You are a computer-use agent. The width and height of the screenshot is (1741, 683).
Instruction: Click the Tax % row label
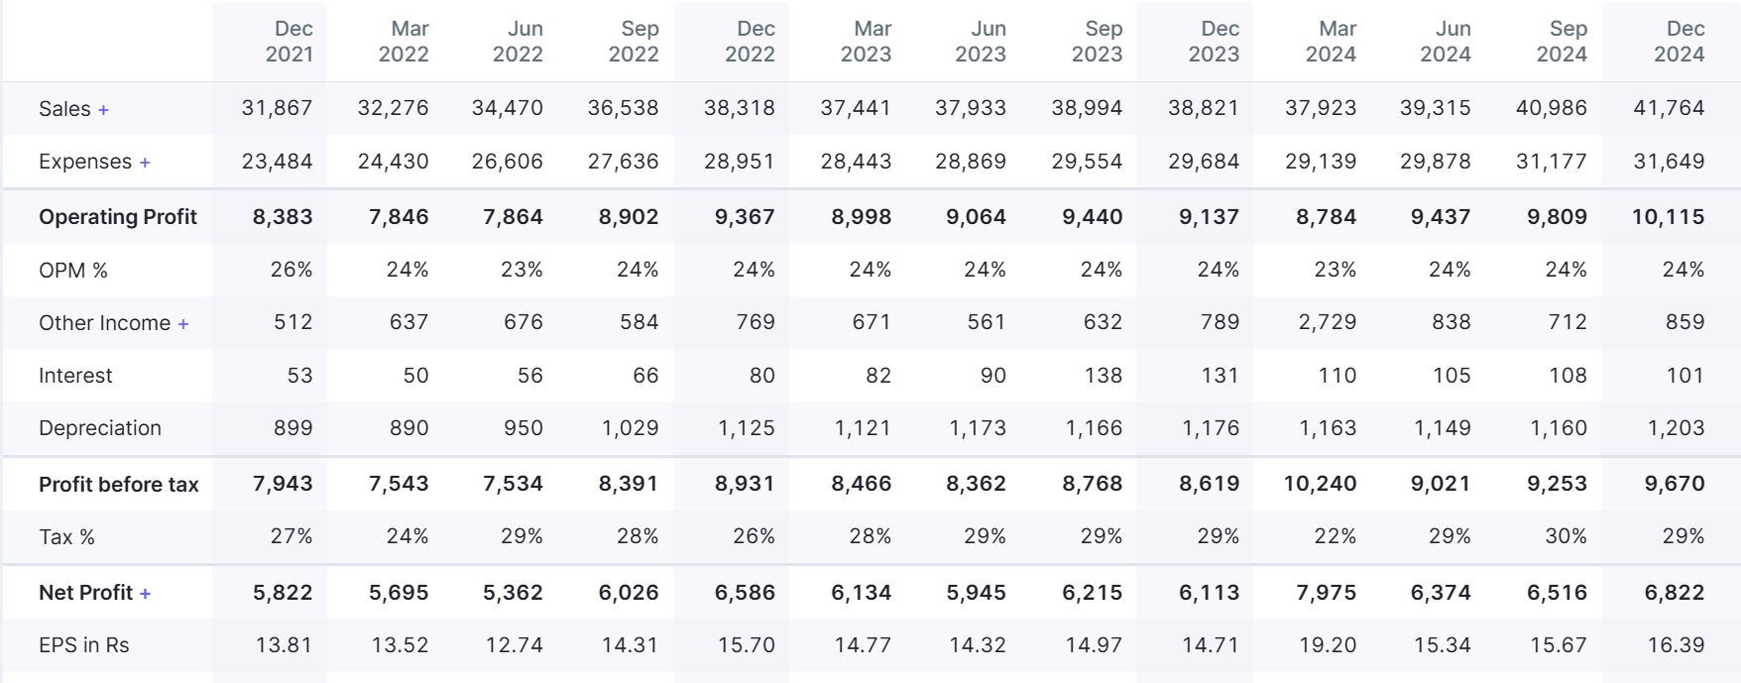pos(67,537)
